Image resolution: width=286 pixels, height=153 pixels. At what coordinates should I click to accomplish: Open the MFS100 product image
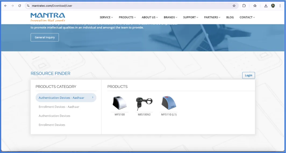point(119,103)
